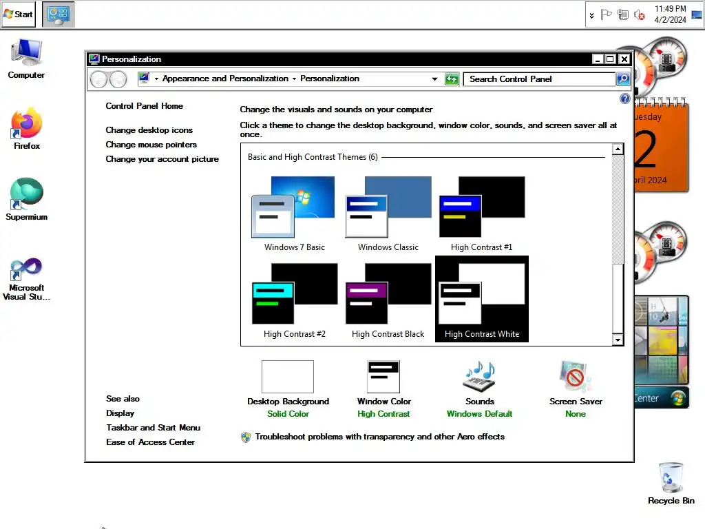Open the clock showing 11:49 PM

click(x=670, y=14)
